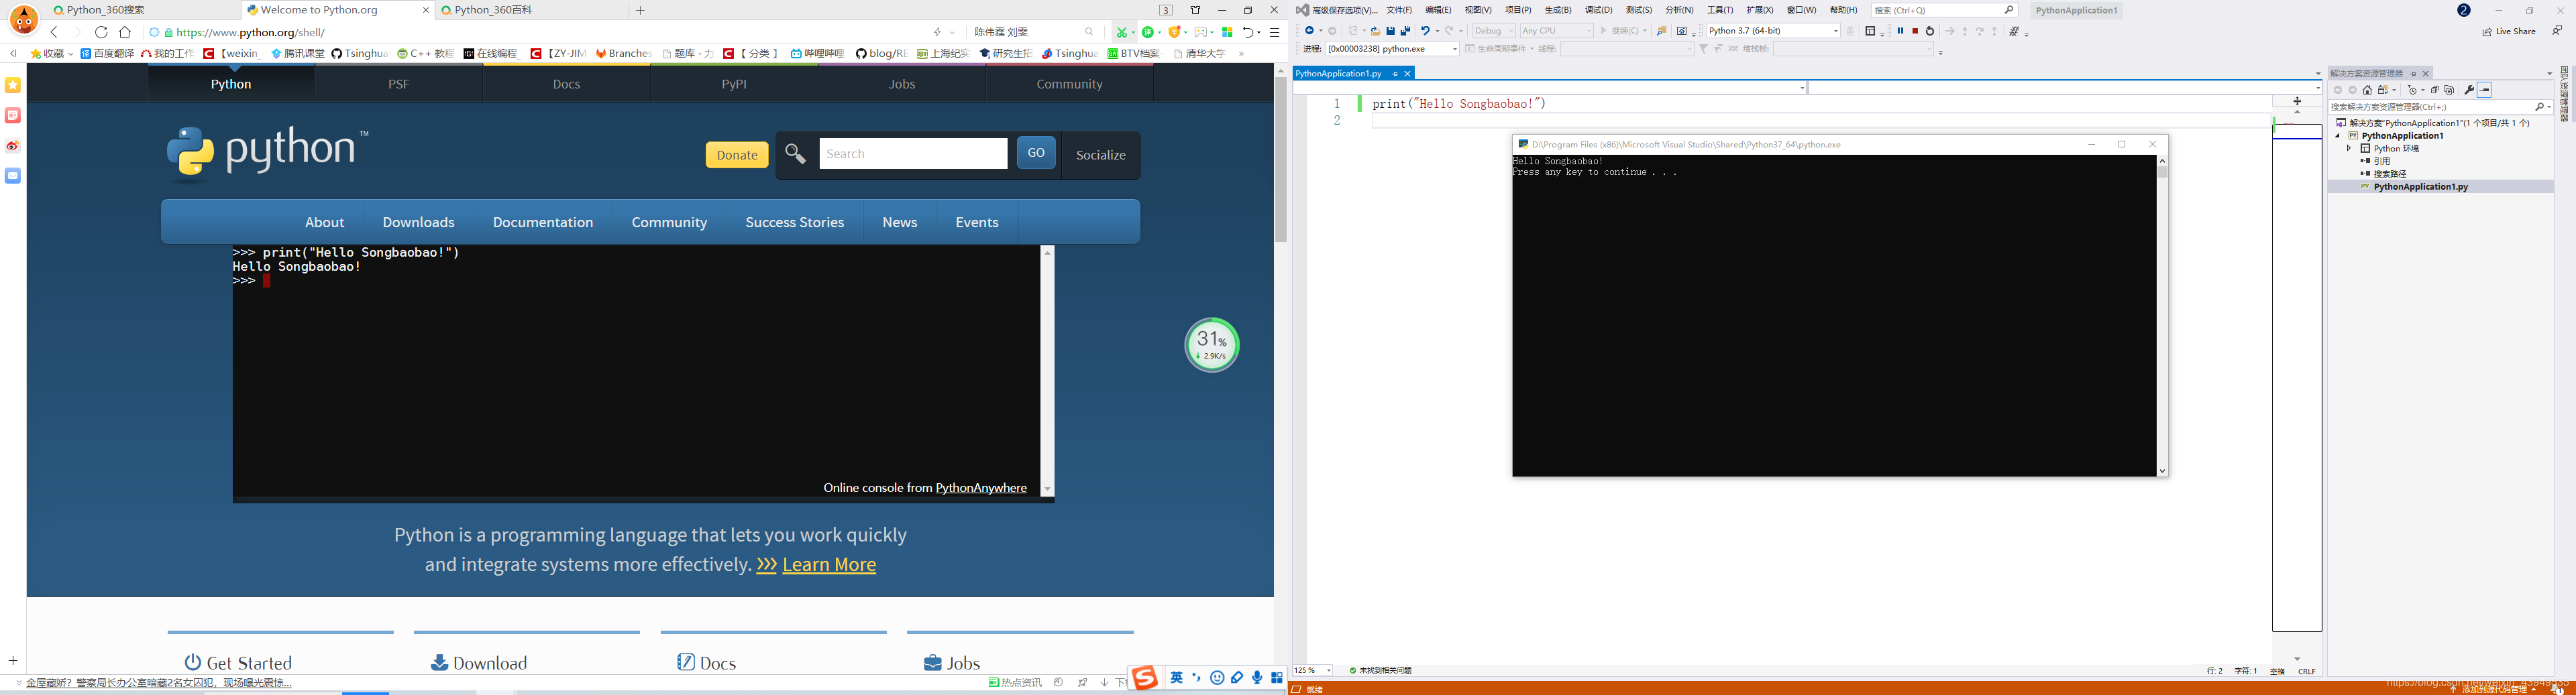The height and width of the screenshot is (695, 2576).
Task: Click the Socialize button
Action: coord(1100,155)
